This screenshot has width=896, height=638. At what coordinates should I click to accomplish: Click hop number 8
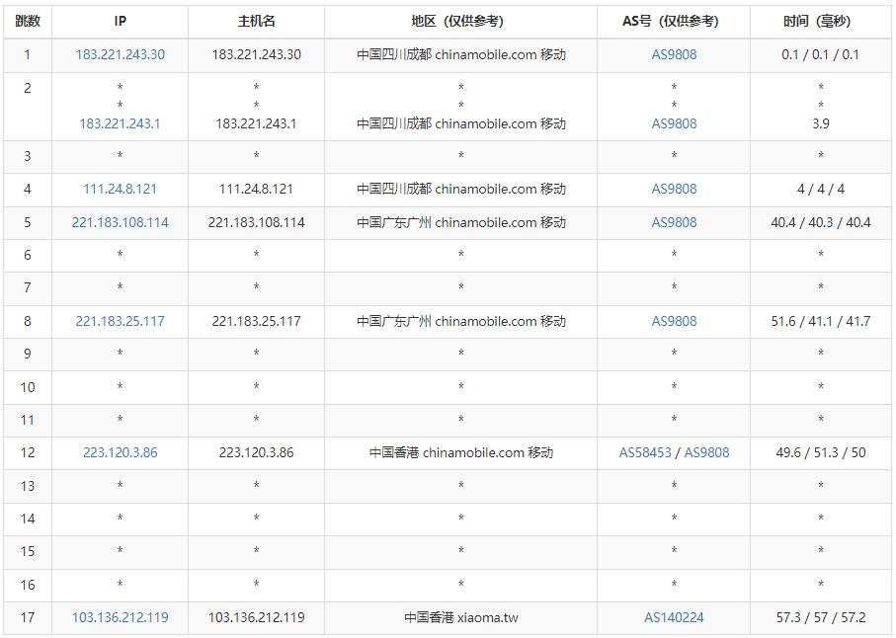(x=28, y=322)
